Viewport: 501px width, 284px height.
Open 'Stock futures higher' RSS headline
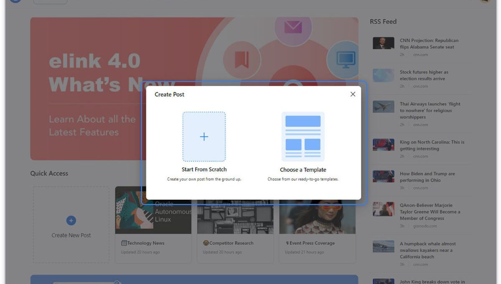click(x=424, y=75)
